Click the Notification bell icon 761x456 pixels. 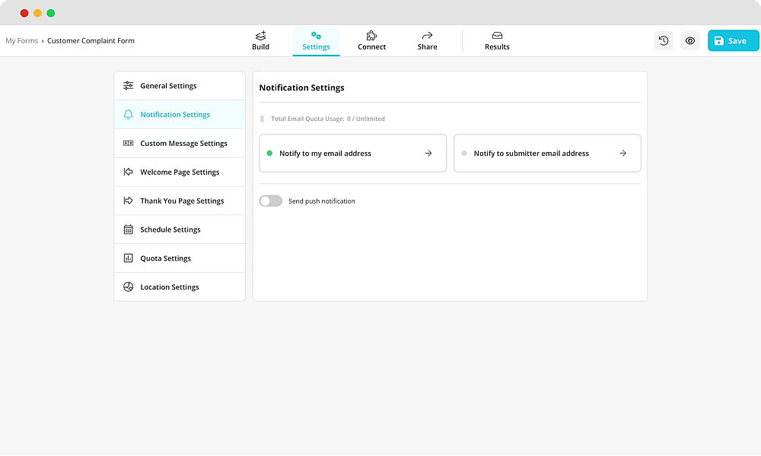click(128, 114)
